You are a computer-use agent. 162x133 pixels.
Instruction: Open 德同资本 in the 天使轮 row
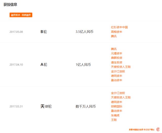coord(116,102)
